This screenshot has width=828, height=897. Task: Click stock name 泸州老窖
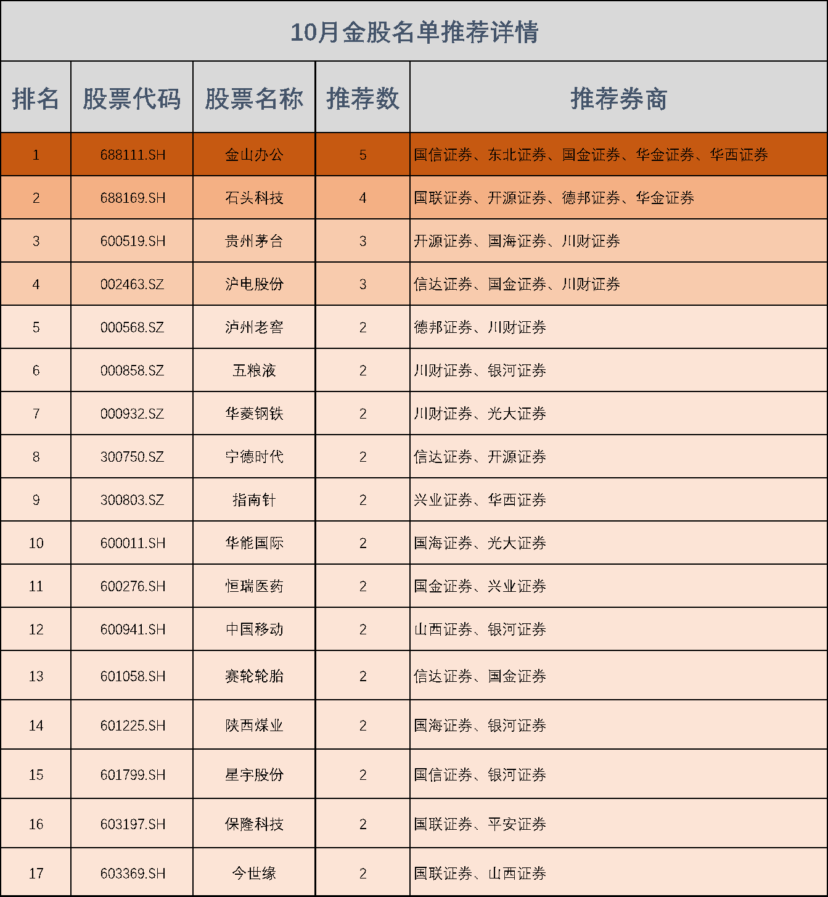[254, 327]
